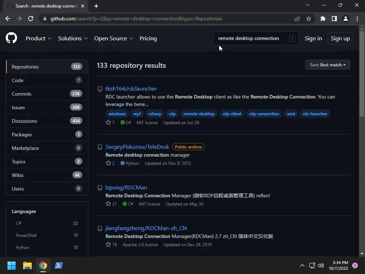Viewport: 365px width, 274px height.
Task: Click star icon of jiangfangzheng/RDCMan-zh_CN
Action: [x=108, y=244]
